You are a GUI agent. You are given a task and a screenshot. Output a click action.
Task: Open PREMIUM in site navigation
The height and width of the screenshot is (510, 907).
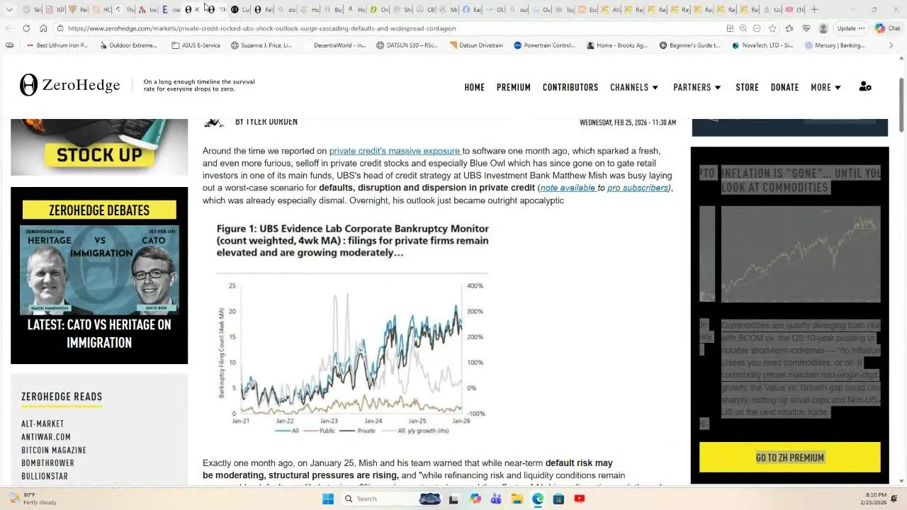tap(514, 87)
